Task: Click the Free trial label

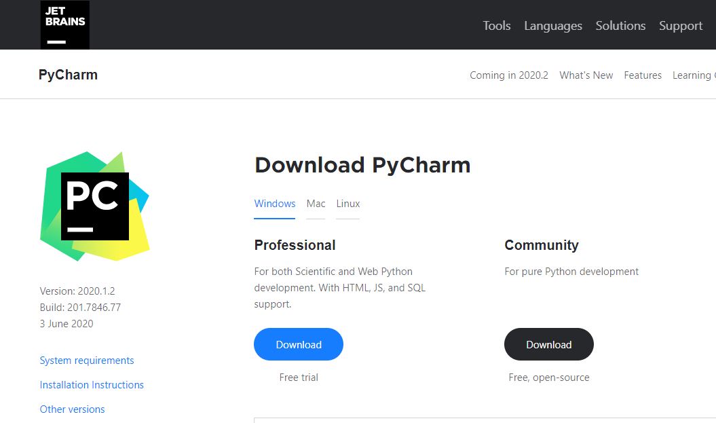Action: pos(299,378)
